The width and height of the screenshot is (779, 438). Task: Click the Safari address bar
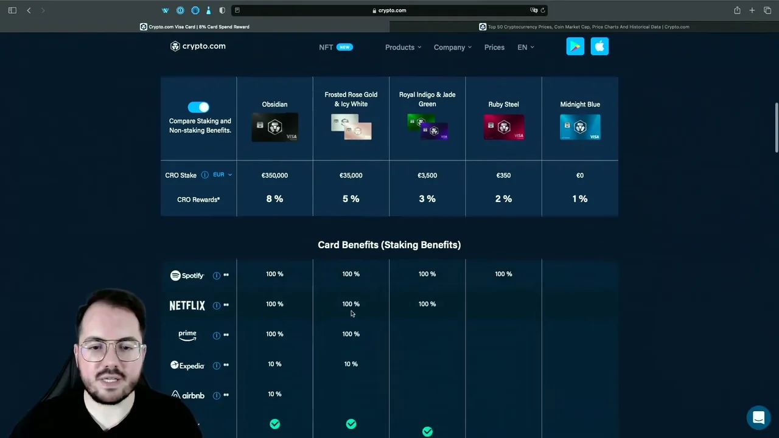(389, 10)
